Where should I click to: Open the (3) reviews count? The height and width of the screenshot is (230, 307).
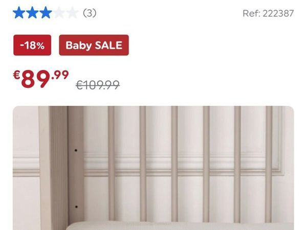[x=90, y=13]
